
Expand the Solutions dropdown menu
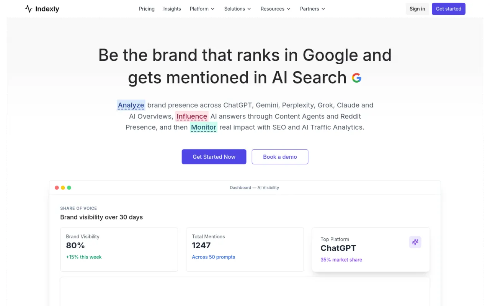[x=238, y=9]
